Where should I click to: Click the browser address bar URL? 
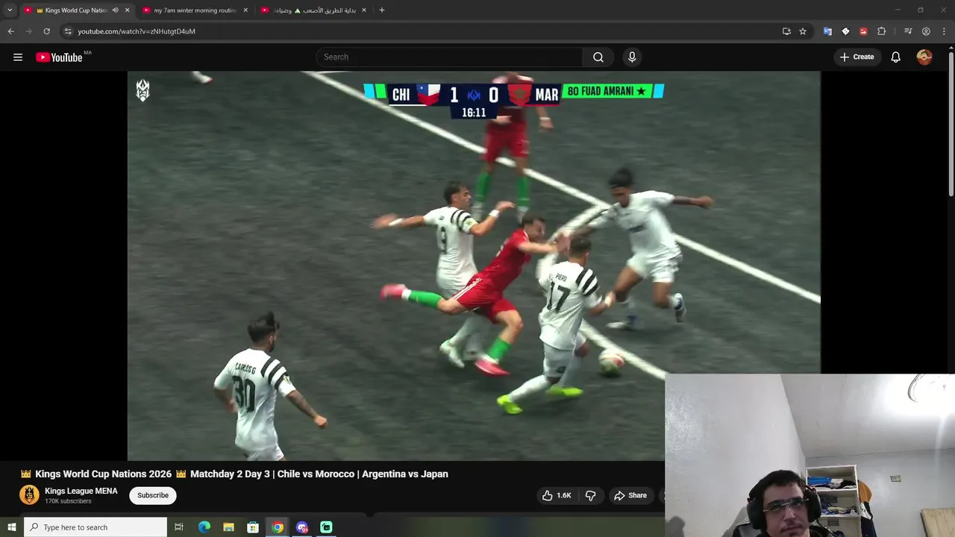[137, 31]
